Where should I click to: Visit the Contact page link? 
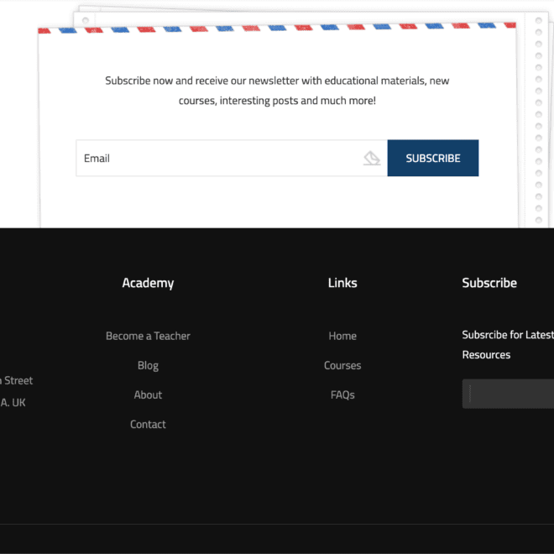click(x=148, y=424)
